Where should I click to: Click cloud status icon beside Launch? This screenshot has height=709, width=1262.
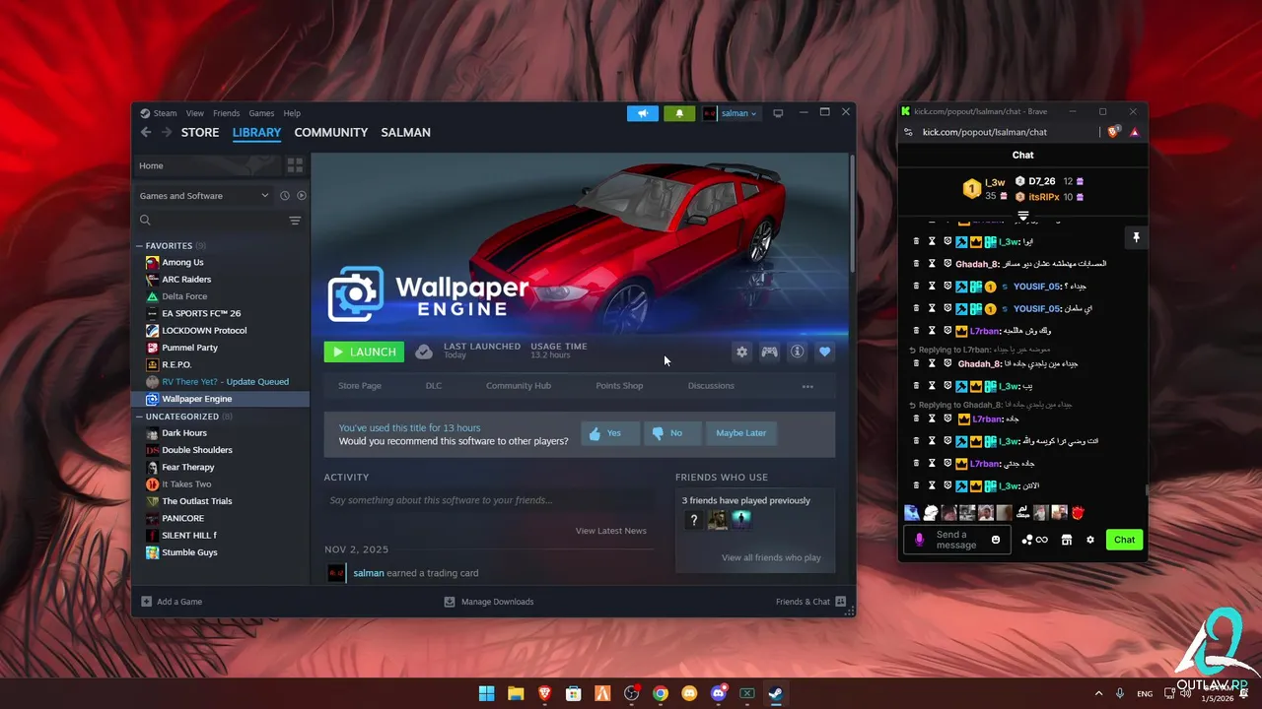[x=424, y=352]
